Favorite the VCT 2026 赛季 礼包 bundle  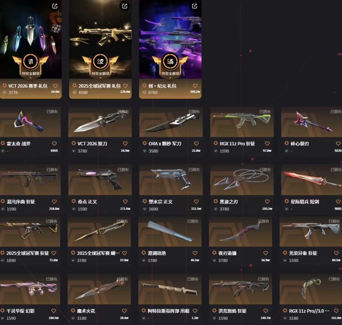(x=55, y=86)
